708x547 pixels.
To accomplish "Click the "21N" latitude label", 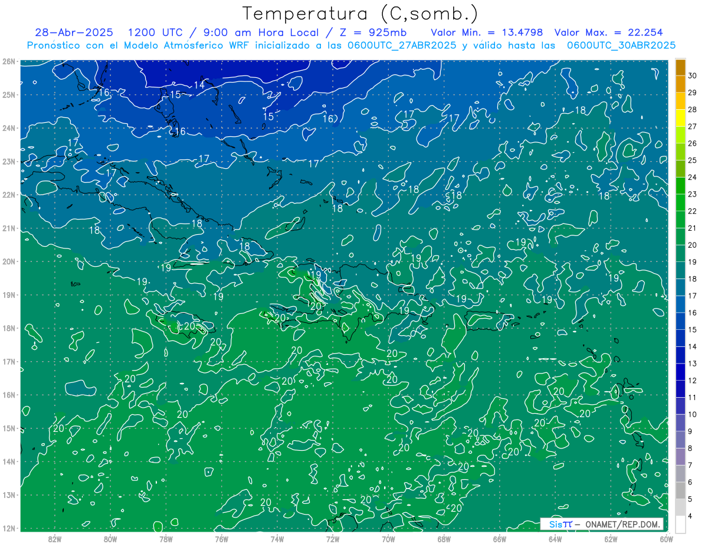I will 8,228.
